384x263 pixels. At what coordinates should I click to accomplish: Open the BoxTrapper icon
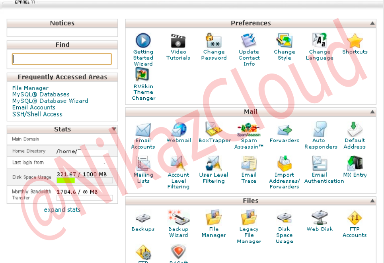click(x=214, y=130)
